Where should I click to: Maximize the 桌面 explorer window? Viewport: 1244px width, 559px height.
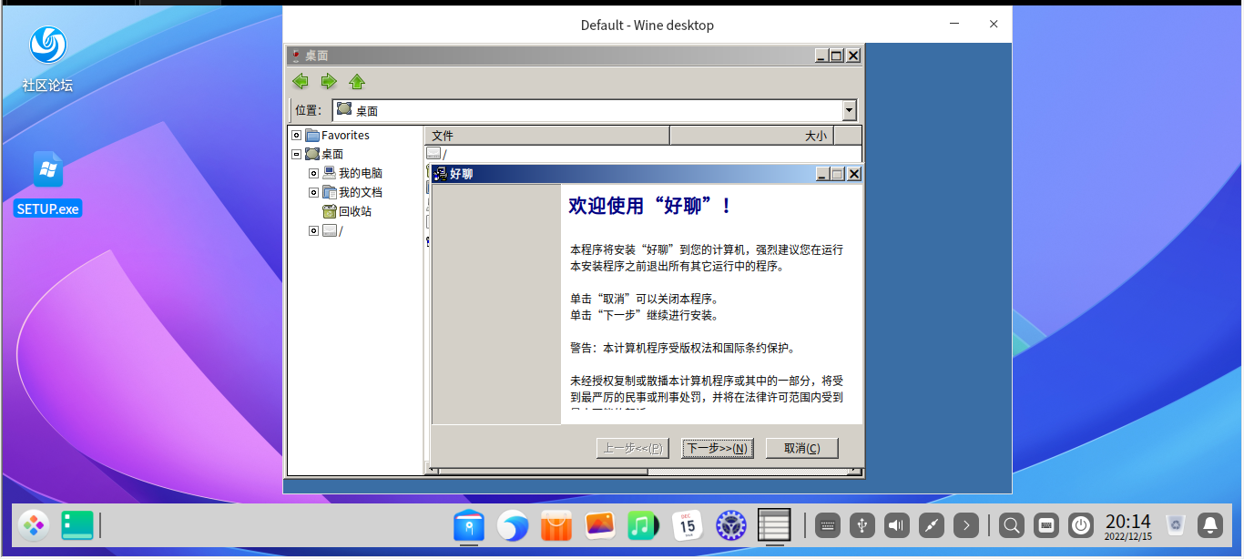pyautogui.click(x=837, y=56)
